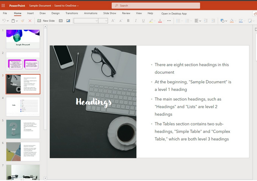Click bullet "There are eight section headings"
The width and height of the screenshot is (257, 181).
point(192,68)
